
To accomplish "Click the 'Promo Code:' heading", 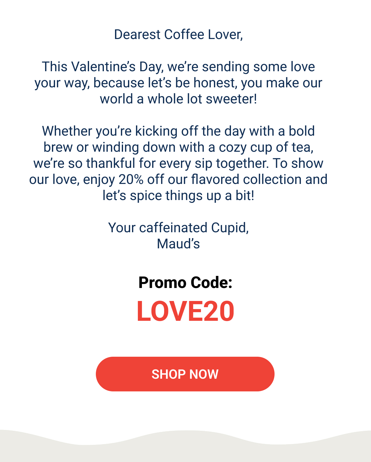I will [x=185, y=282].
